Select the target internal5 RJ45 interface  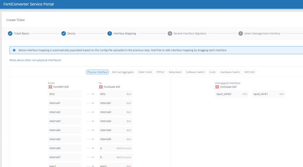[x=116, y=139]
